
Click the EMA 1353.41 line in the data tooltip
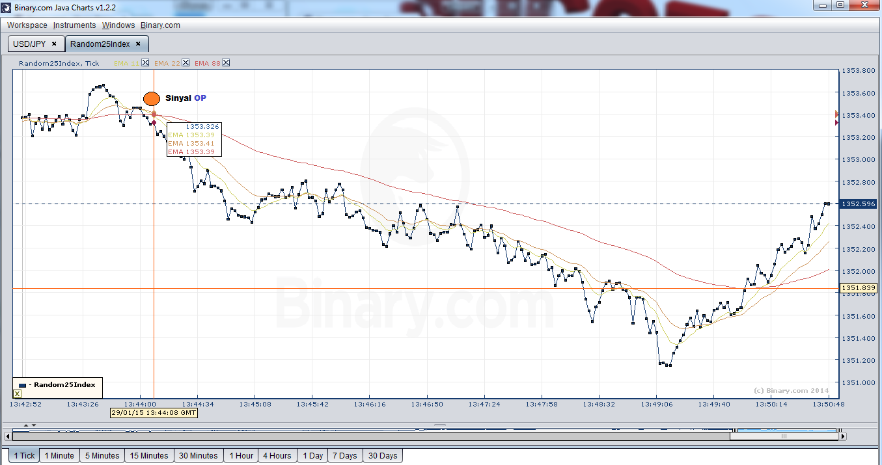click(191, 143)
